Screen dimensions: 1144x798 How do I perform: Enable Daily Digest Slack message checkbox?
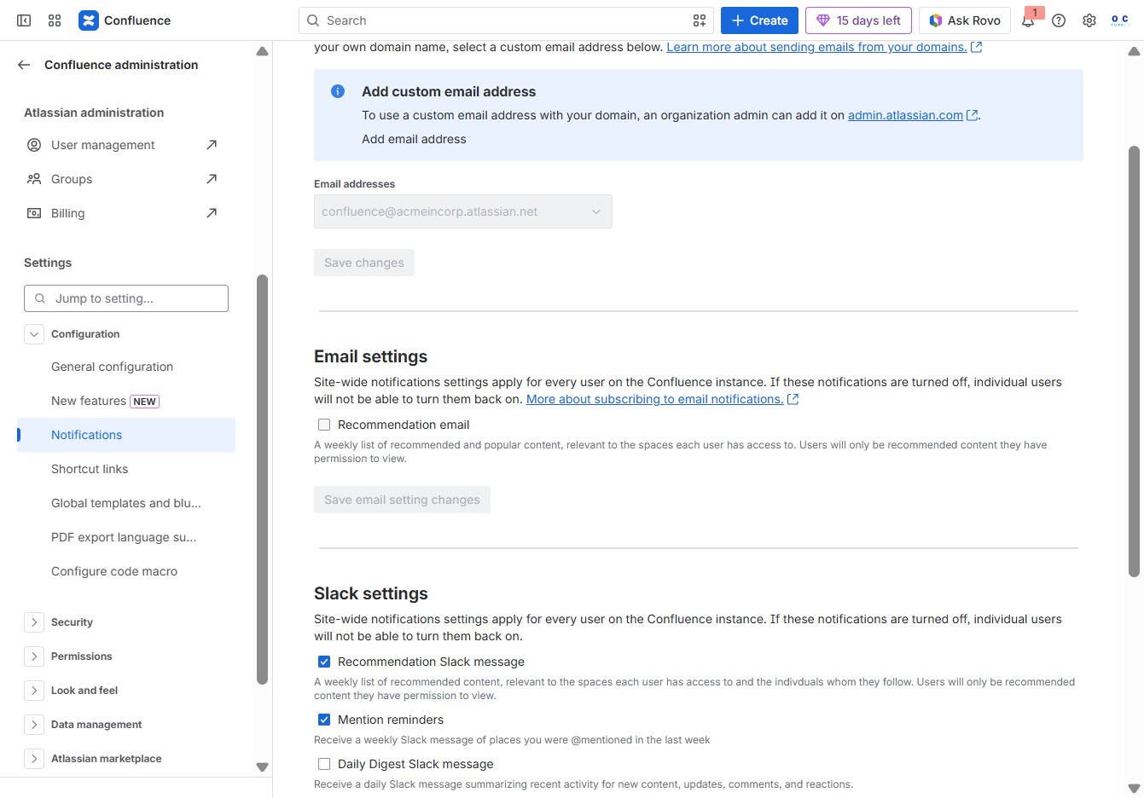pyautogui.click(x=324, y=764)
